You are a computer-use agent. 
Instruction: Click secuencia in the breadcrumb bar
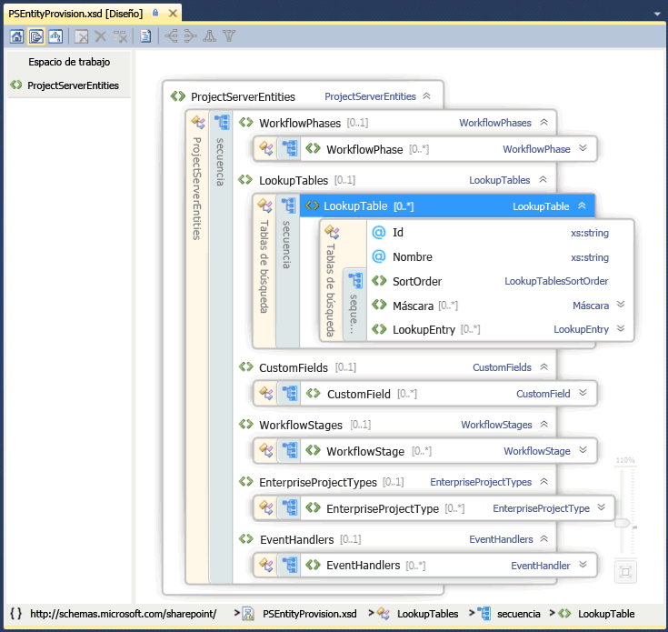[x=518, y=614]
